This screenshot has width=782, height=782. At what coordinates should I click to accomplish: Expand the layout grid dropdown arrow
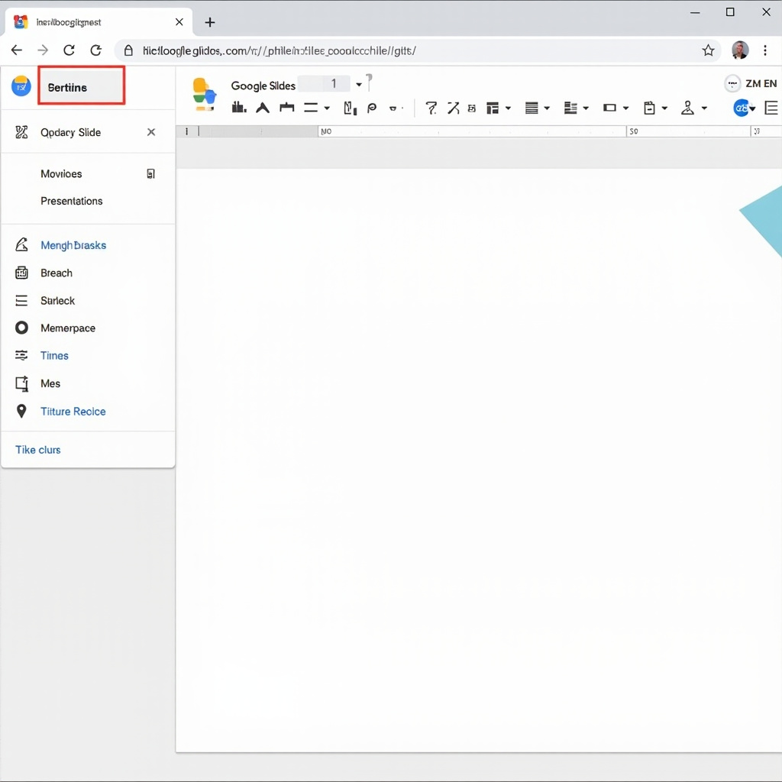[508, 108]
